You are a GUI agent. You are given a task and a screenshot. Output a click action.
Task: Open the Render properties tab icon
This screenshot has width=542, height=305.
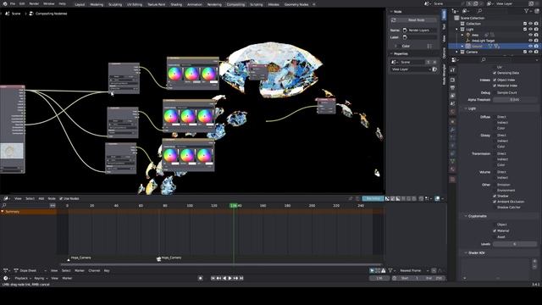452,80
